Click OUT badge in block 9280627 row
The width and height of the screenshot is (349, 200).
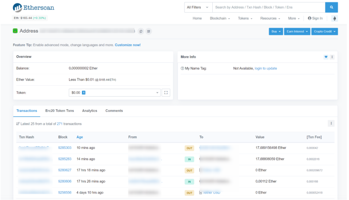point(189,170)
